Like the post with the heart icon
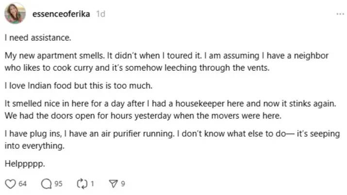The width and height of the screenshot is (347, 195). (x=10, y=184)
